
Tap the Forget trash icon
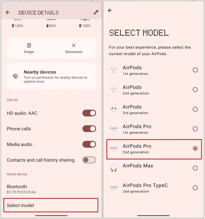click(29, 45)
